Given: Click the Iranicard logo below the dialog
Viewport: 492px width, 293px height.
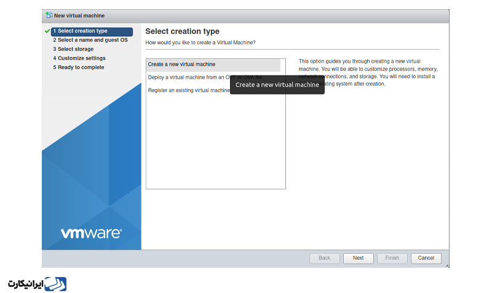Looking at the screenshot, I should 37,284.
